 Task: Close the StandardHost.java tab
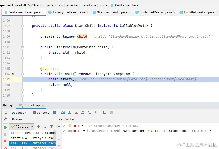click(x=130, y=12)
